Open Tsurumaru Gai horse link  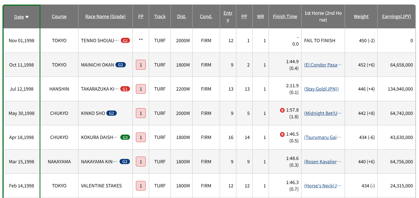coord(322,137)
